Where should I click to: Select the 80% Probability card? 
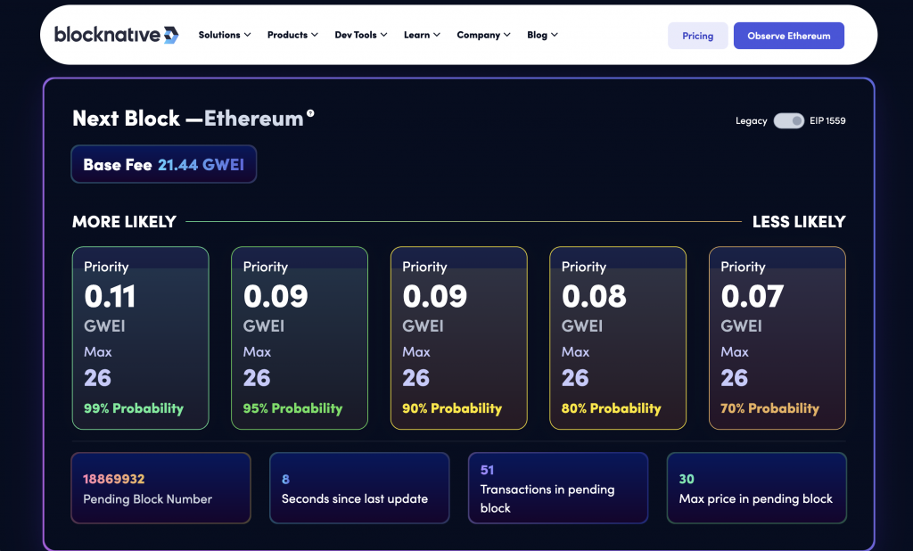click(618, 338)
